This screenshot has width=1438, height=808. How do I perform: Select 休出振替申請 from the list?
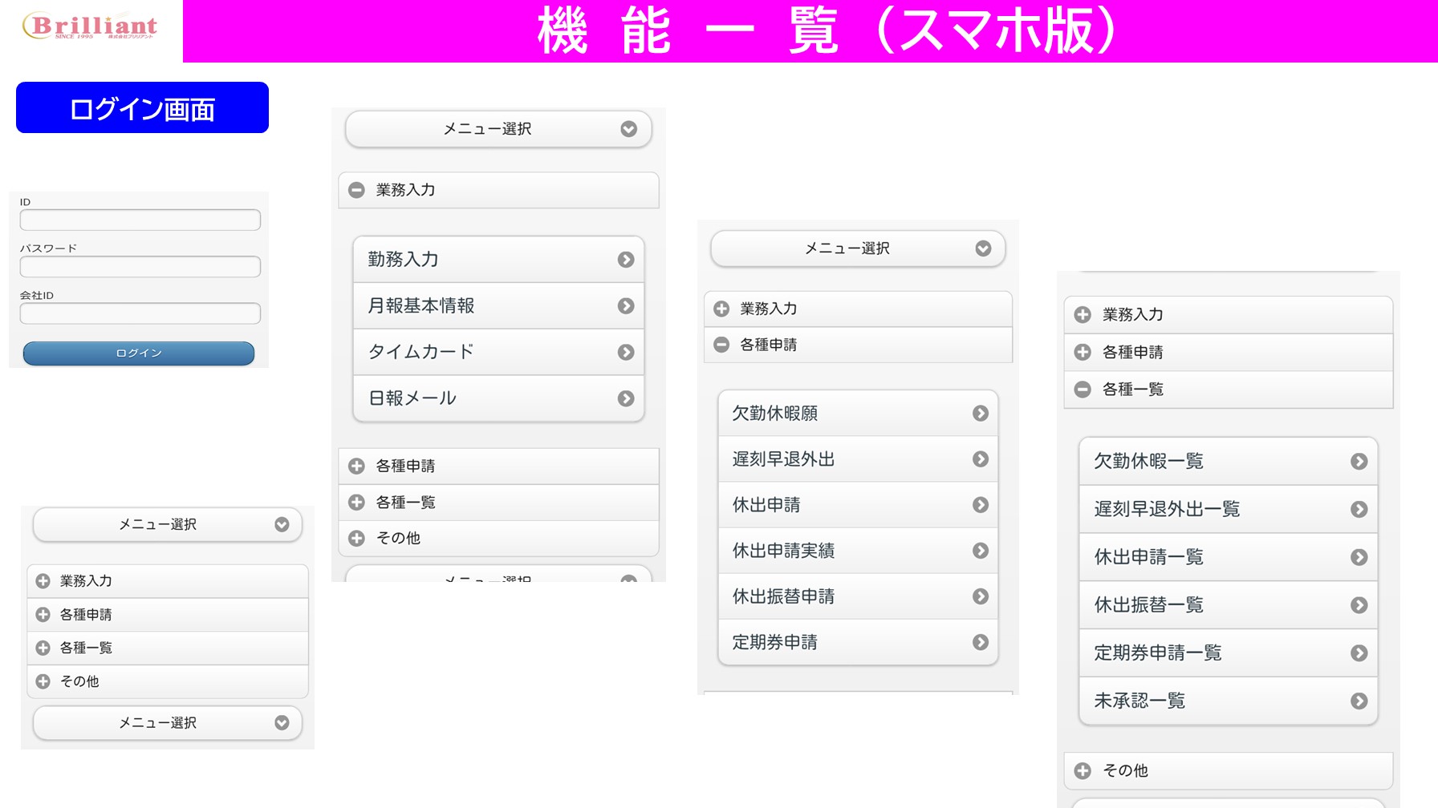857,596
